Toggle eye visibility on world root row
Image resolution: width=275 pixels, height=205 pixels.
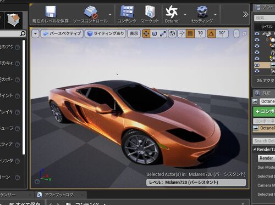(x=257, y=33)
